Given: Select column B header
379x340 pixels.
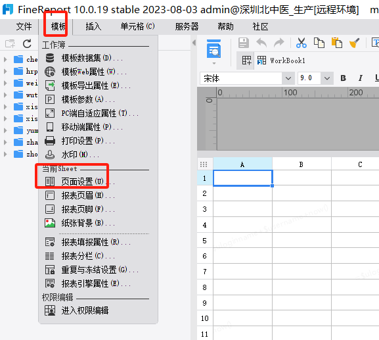Looking at the screenshot, I should tap(301, 164).
